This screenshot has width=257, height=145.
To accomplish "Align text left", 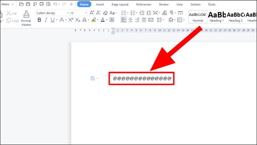I will (x=124, y=20).
